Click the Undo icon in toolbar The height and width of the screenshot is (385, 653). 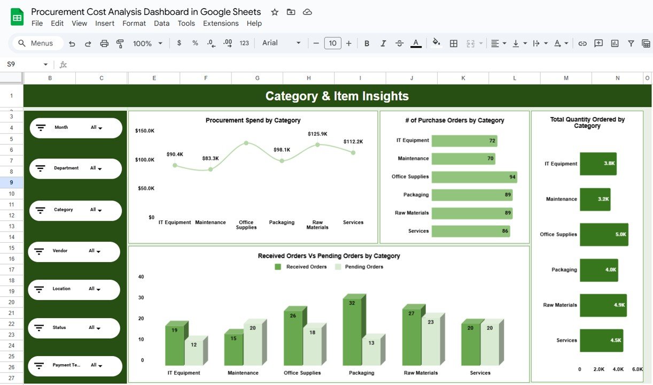click(72, 43)
